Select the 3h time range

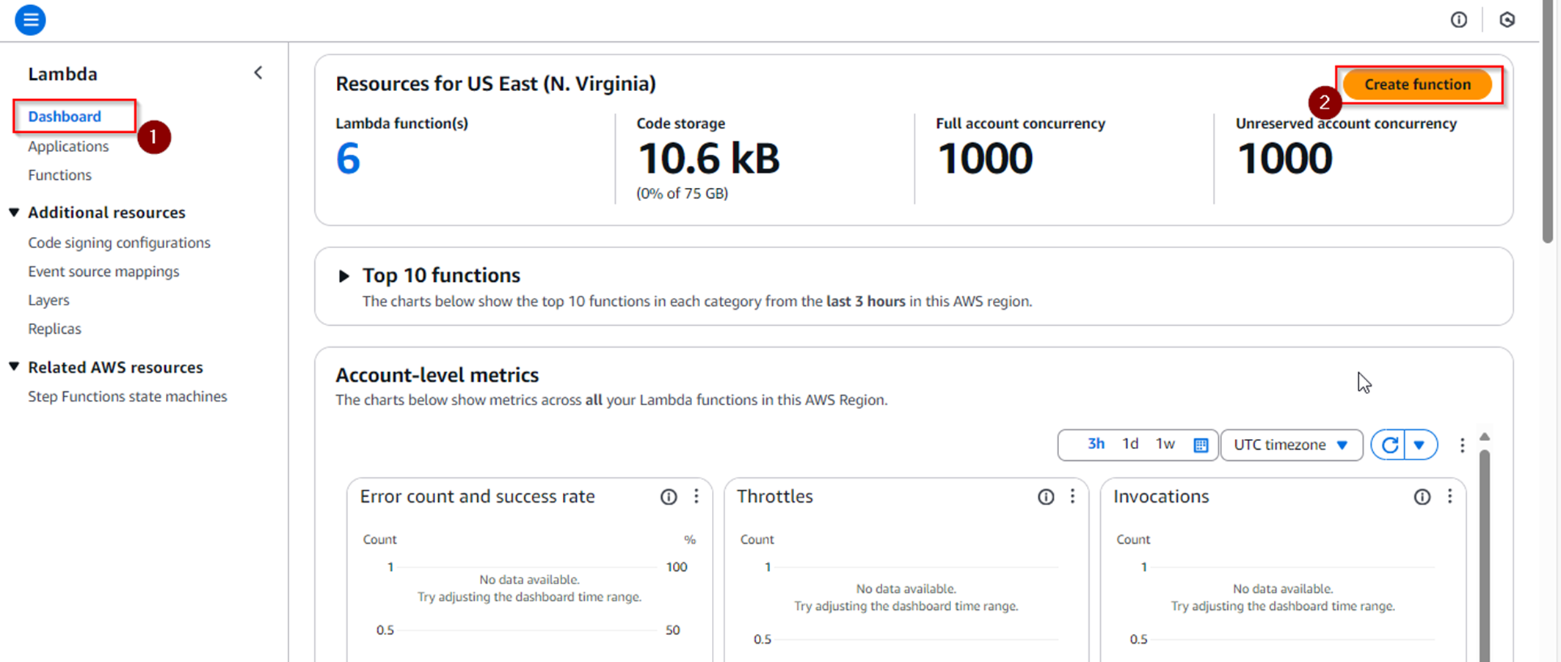click(x=1096, y=444)
